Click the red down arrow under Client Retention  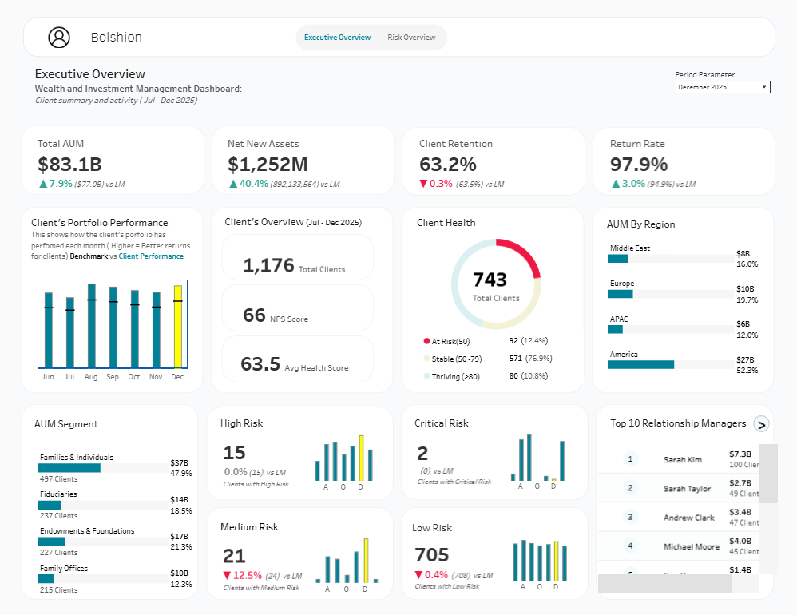424,184
